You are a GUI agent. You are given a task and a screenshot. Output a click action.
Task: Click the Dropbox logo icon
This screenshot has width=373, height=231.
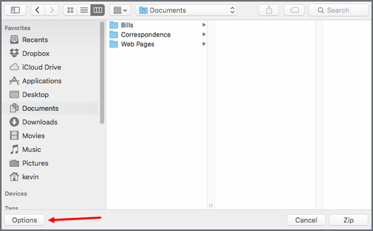tap(14, 53)
